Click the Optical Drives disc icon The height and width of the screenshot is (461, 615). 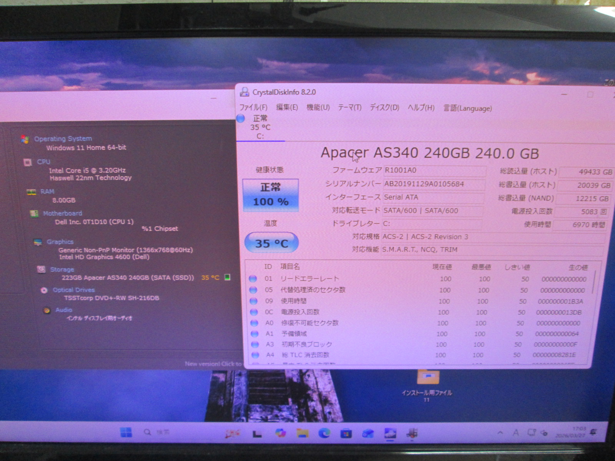(x=44, y=290)
